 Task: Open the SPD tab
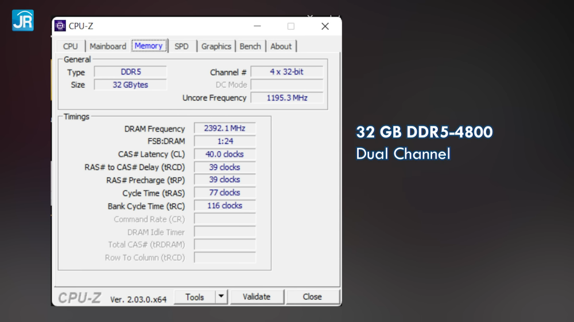[x=181, y=46]
